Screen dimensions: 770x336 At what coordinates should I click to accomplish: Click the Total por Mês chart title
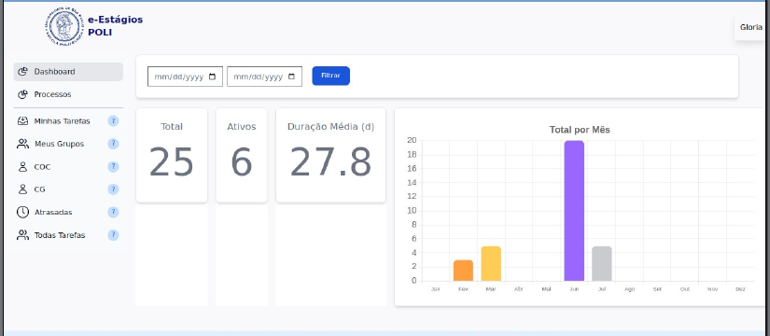pos(580,130)
